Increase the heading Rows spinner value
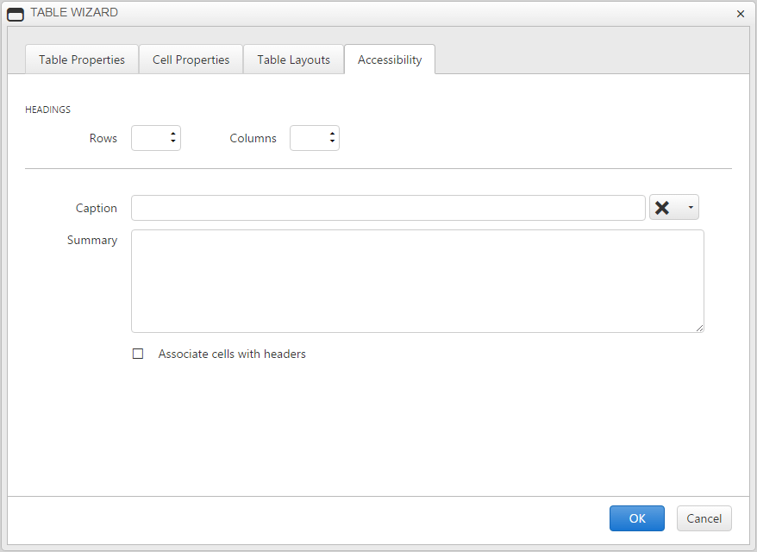This screenshot has height=552, width=757. 172,135
